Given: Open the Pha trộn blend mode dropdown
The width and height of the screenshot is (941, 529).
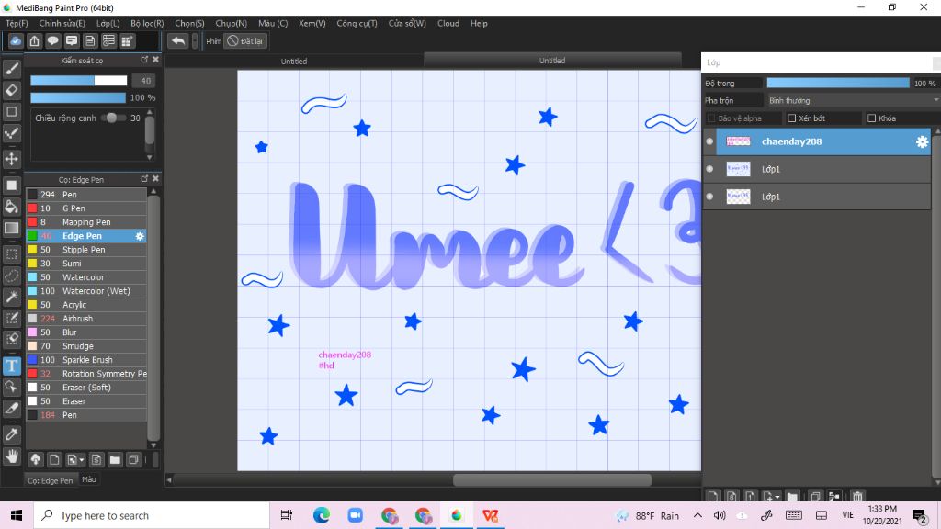Looking at the screenshot, I should [852, 100].
